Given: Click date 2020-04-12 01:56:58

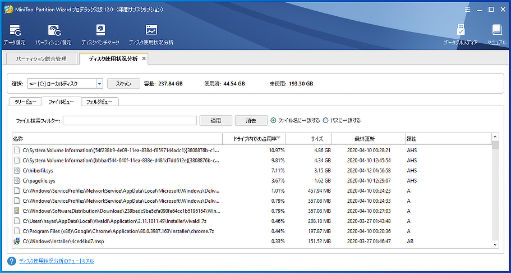Looking at the screenshot, I should (x=369, y=170).
